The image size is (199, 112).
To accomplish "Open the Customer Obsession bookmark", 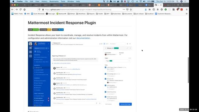I will [163, 14].
